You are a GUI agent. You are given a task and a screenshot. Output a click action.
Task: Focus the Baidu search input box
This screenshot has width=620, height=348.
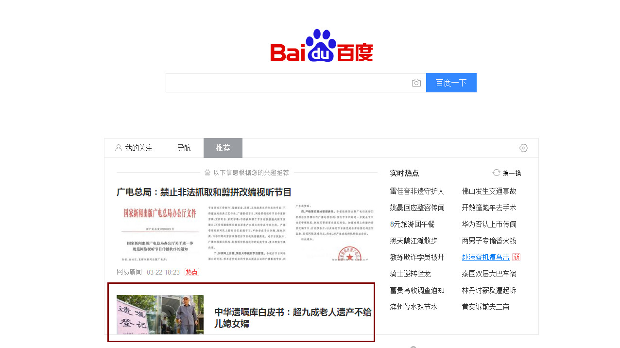[296, 83]
